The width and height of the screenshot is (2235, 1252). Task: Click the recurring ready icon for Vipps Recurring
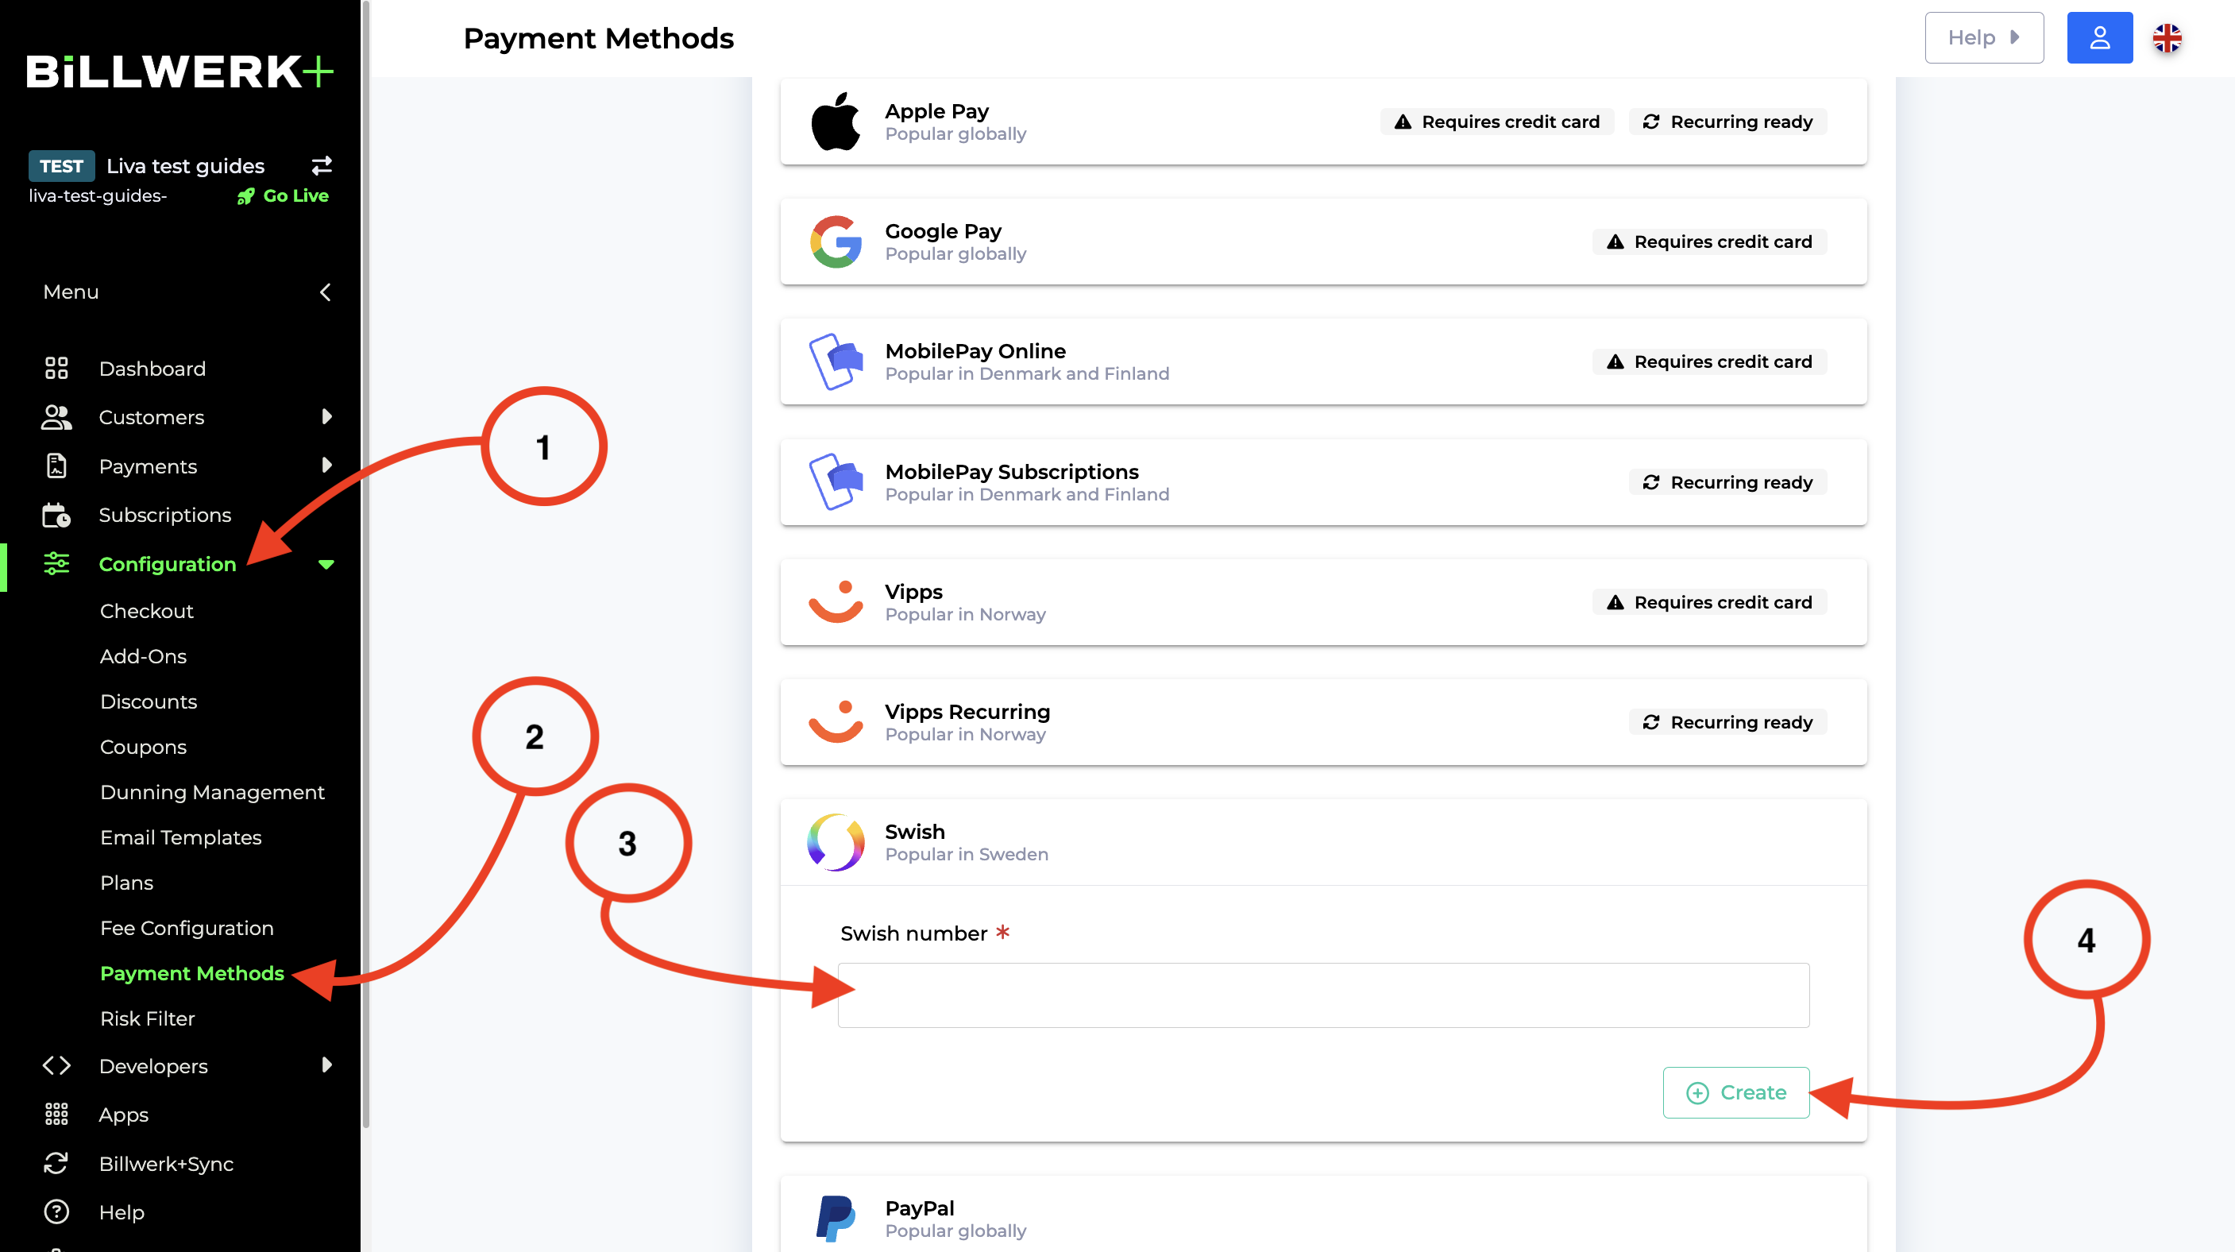click(x=1649, y=721)
